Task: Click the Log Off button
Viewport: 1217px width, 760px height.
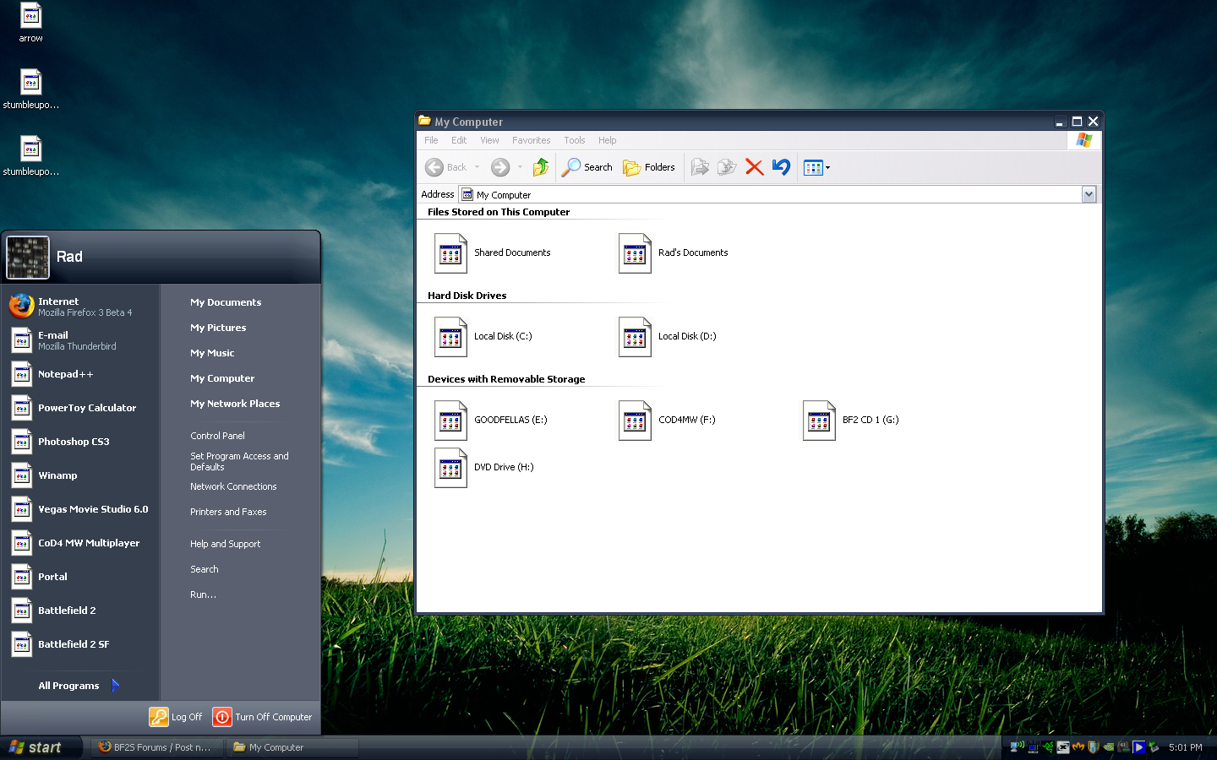Action: point(176,717)
